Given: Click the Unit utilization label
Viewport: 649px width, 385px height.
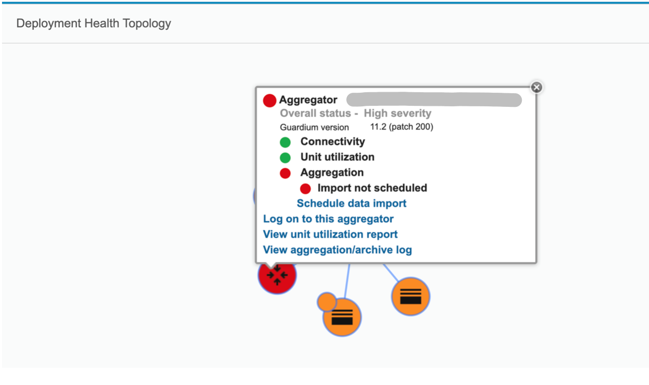Looking at the screenshot, I should point(338,157).
